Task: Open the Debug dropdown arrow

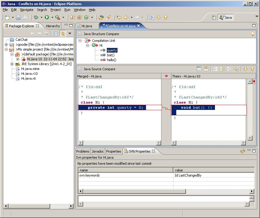Action: click(x=41, y=17)
